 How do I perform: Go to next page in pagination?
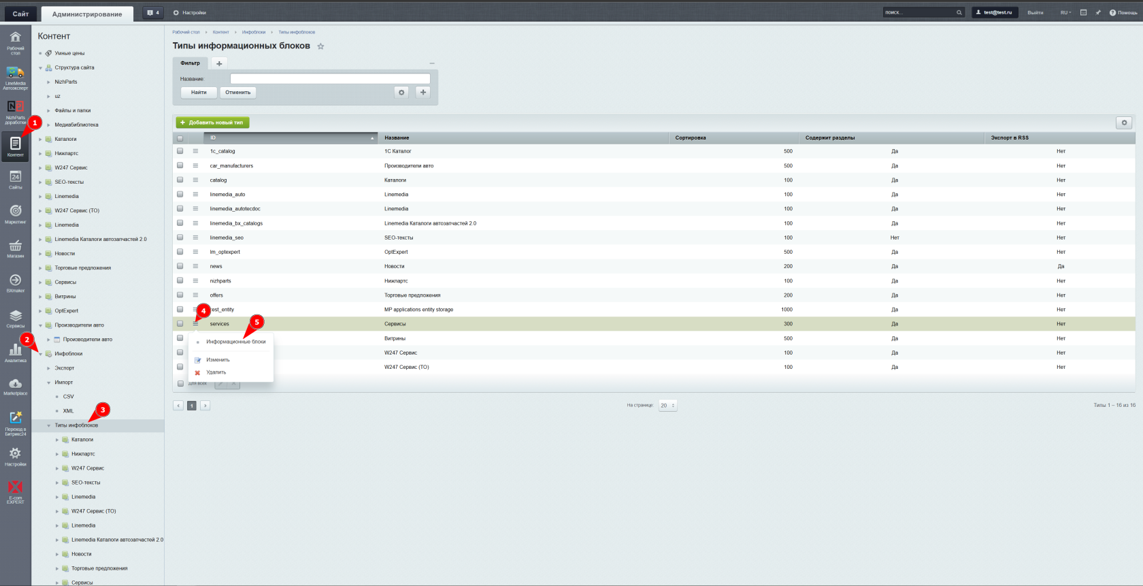205,406
